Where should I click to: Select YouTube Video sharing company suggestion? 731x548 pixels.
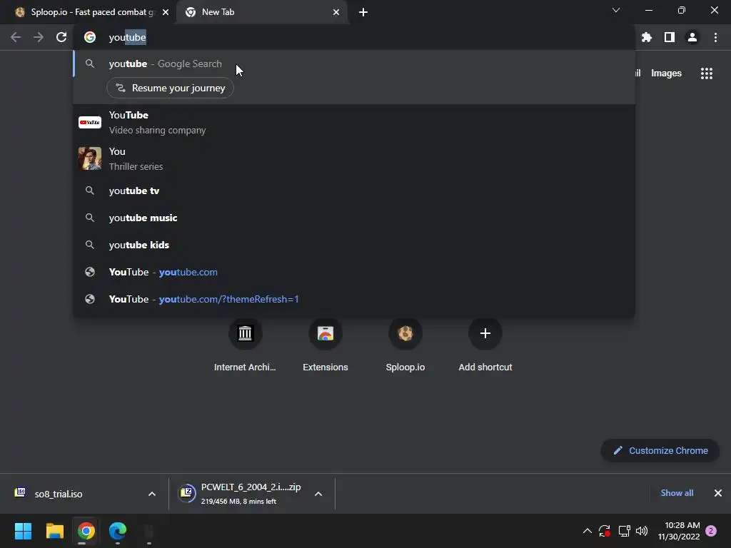354,123
